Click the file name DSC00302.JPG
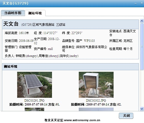 [x=96, y=100]
